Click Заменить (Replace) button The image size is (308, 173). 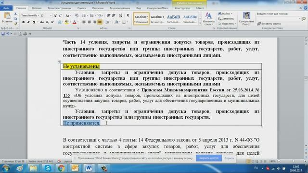(x=226, y=19)
